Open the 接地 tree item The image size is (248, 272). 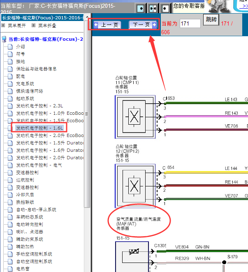tap(21, 61)
